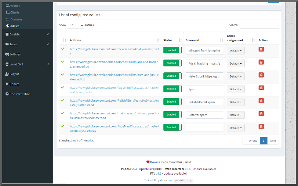Delete the referrer-spam adlist using trash icon
This screenshot has width=298, height=186.
click(261, 114)
